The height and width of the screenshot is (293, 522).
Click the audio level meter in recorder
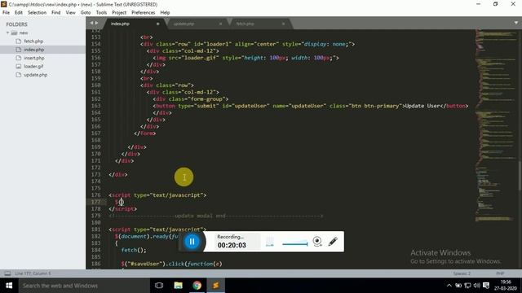[270, 242]
